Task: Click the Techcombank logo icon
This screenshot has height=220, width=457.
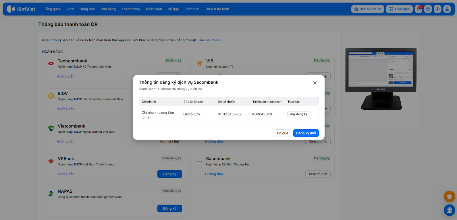Action: point(51,63)
